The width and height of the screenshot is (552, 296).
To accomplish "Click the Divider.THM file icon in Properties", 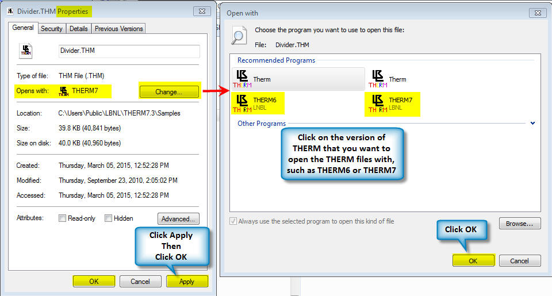I will coord(26,51).
